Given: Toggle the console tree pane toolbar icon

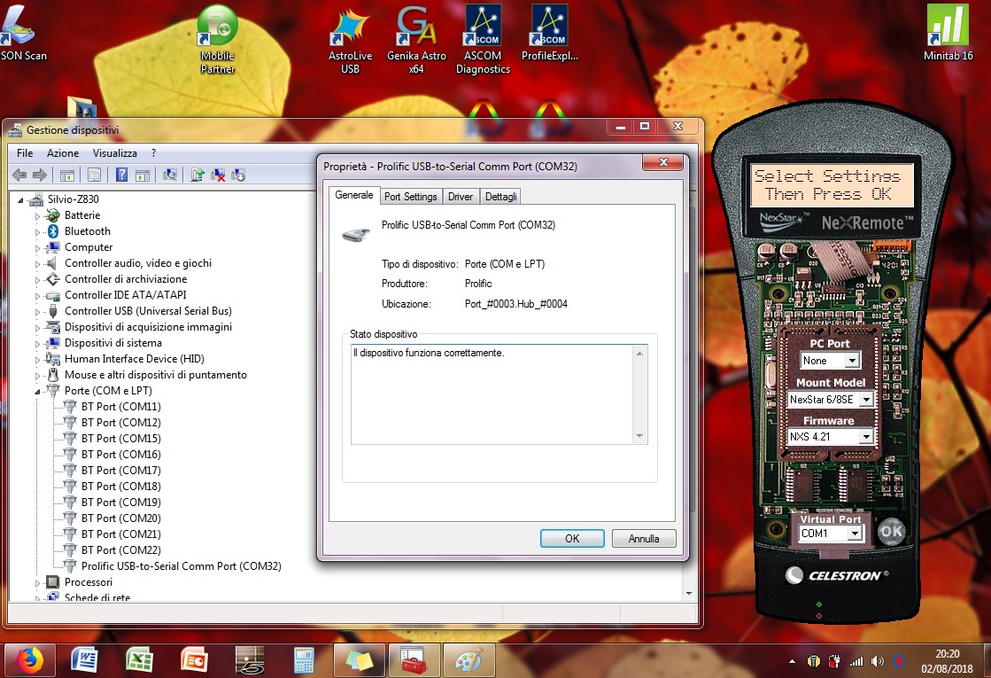Looking at the screenshot, I should [67, 175].
